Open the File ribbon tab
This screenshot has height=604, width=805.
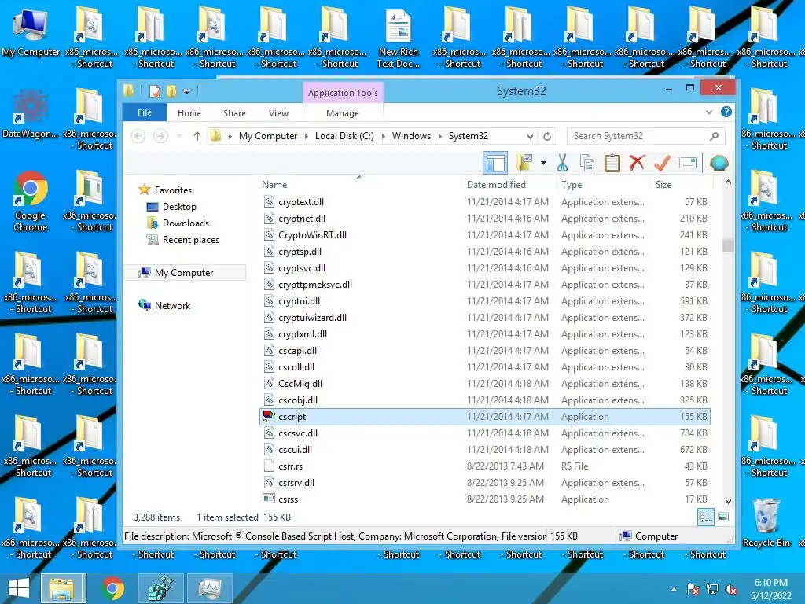145,112
